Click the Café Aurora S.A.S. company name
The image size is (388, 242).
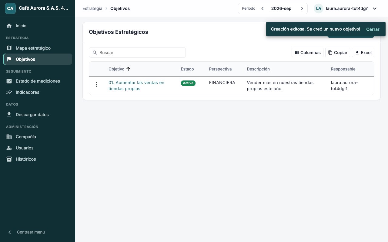(44, 8)
